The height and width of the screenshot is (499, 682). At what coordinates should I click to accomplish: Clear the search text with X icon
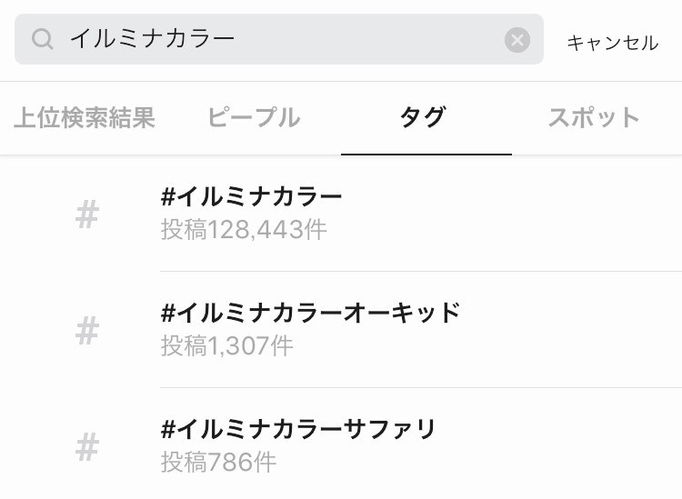click(517, 39)
